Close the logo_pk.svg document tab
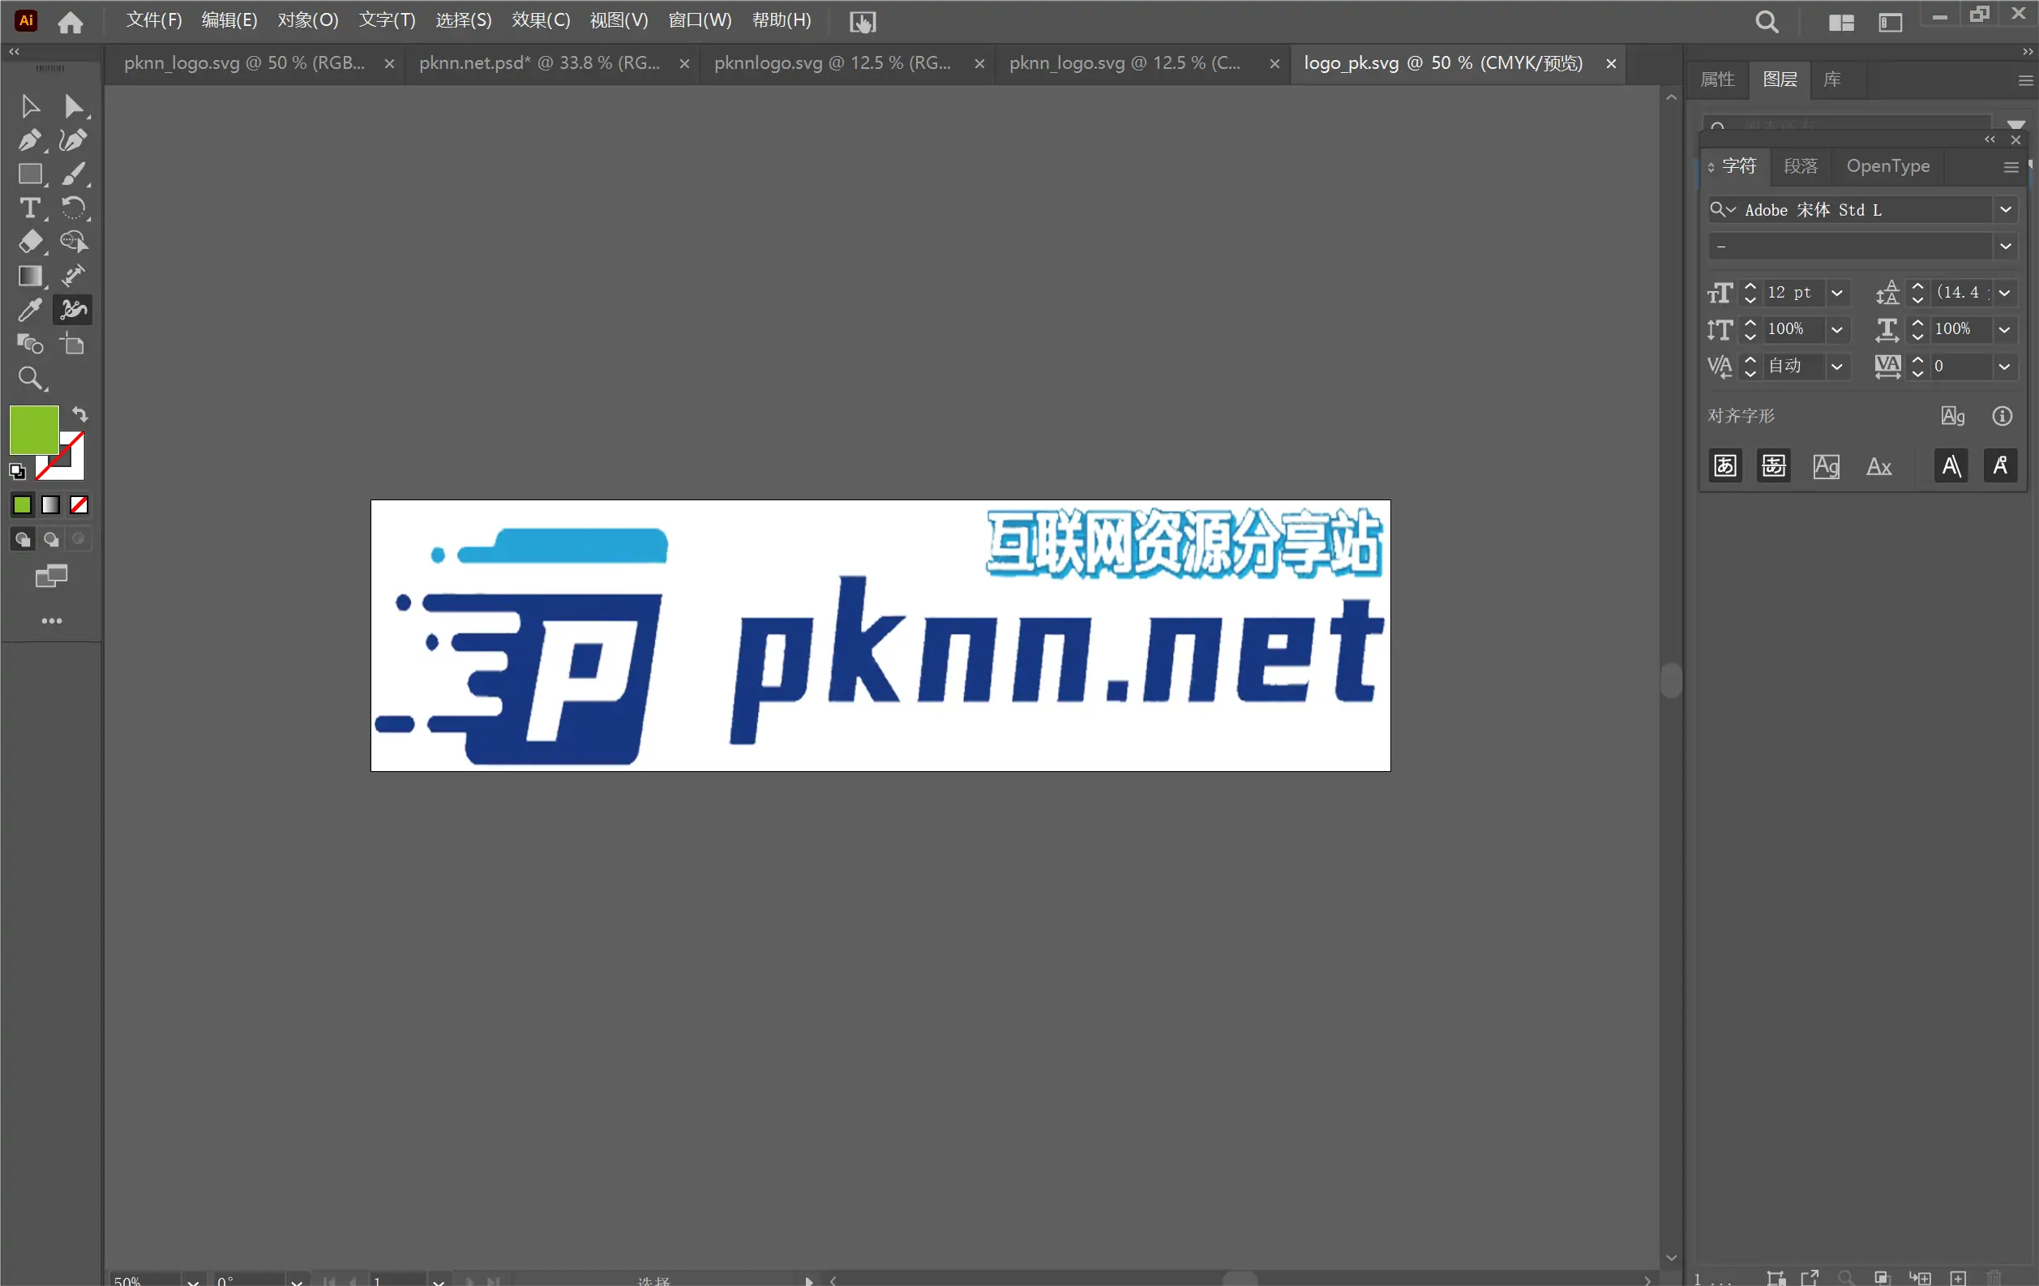 coord(1611,63)
